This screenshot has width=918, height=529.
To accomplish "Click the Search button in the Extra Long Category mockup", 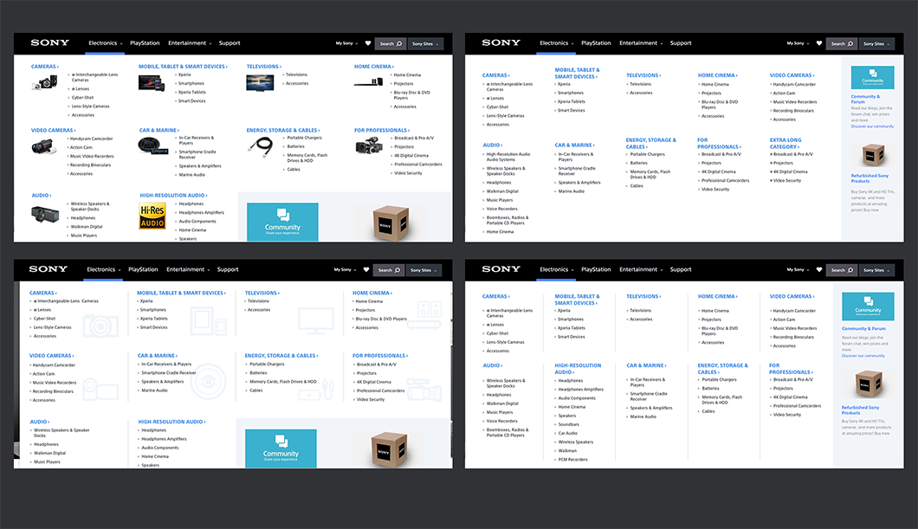I will tap(842, 43).
